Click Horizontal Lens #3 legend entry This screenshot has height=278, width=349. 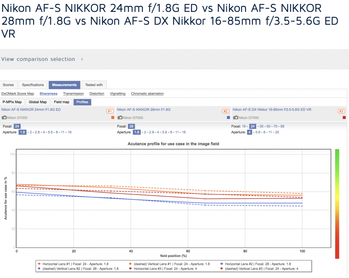(163, 269)
